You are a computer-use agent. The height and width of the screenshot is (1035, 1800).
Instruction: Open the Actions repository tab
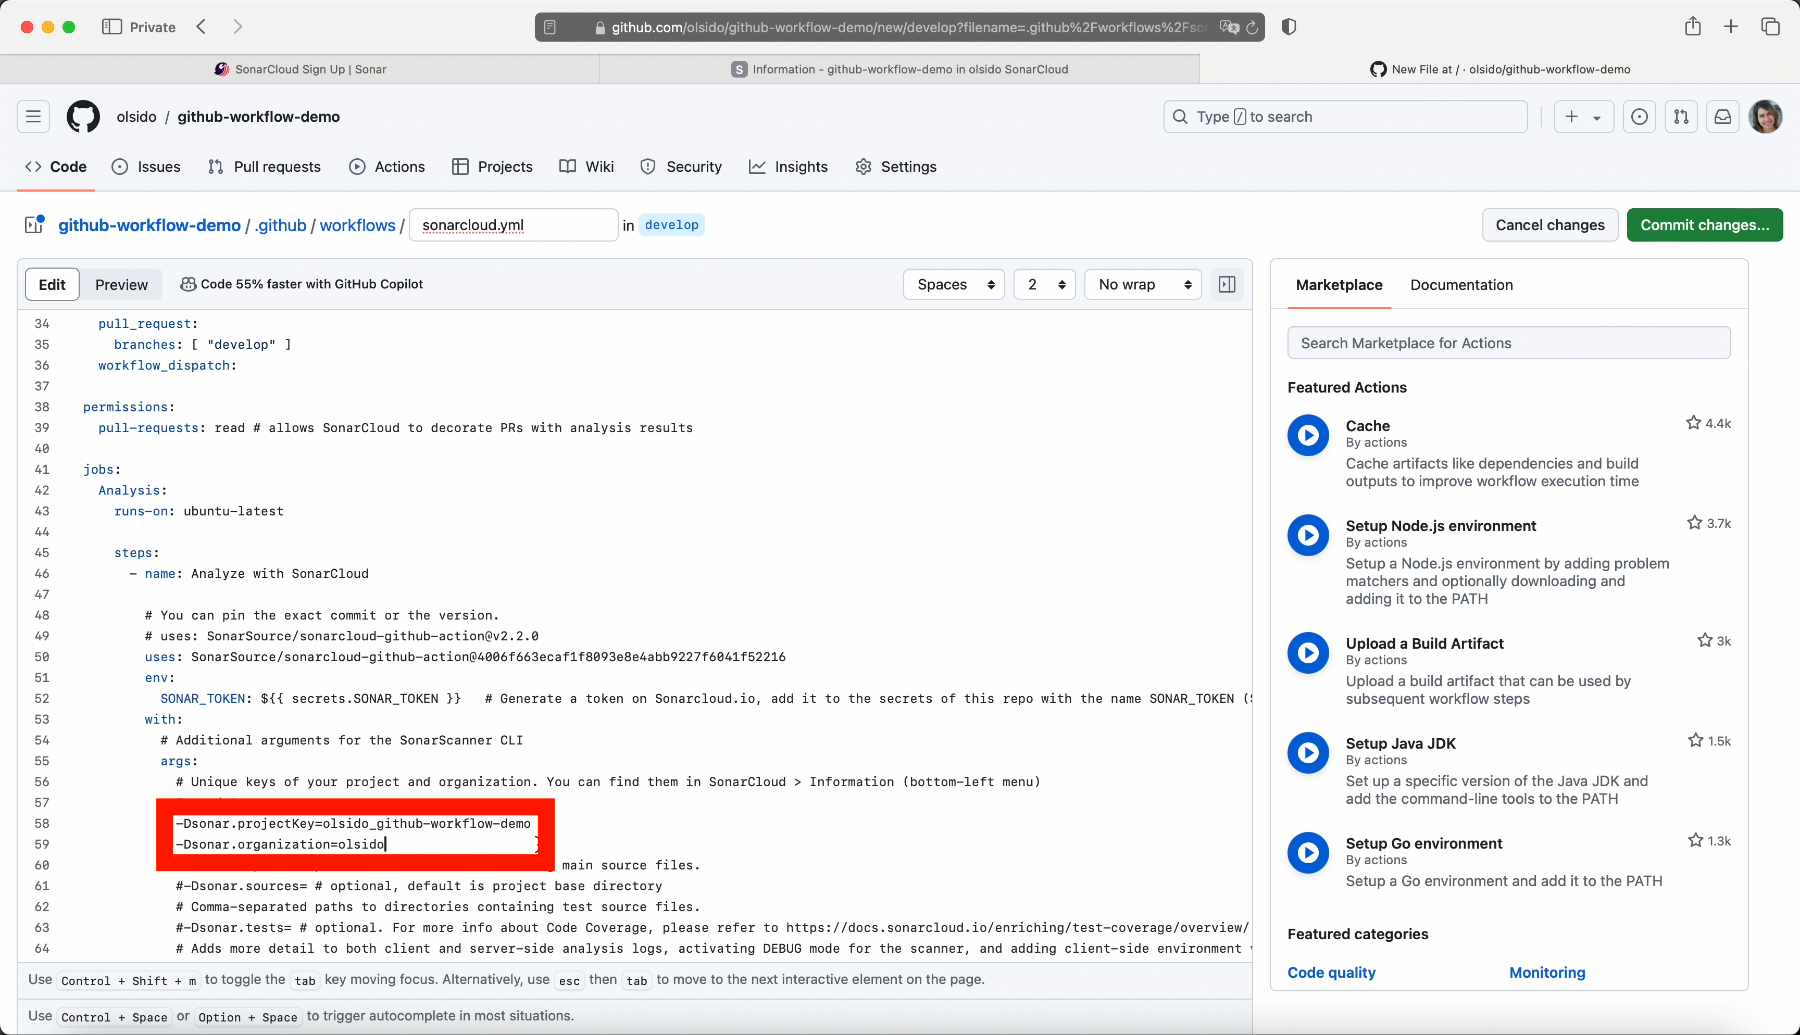pos(387,167)
